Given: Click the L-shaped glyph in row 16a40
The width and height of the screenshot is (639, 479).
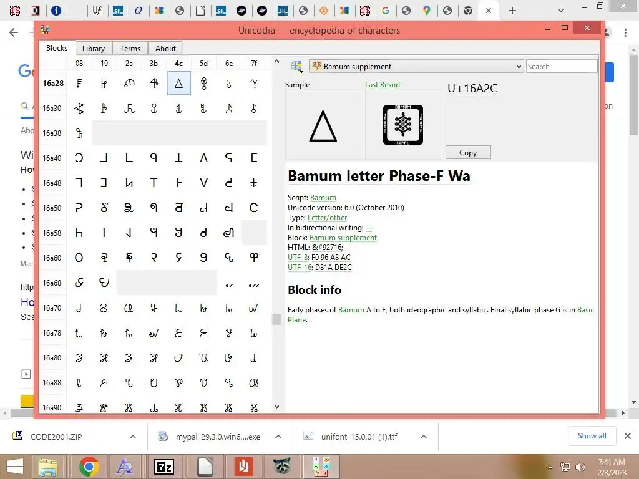Looking at the screenshot, I should point(129,158).
